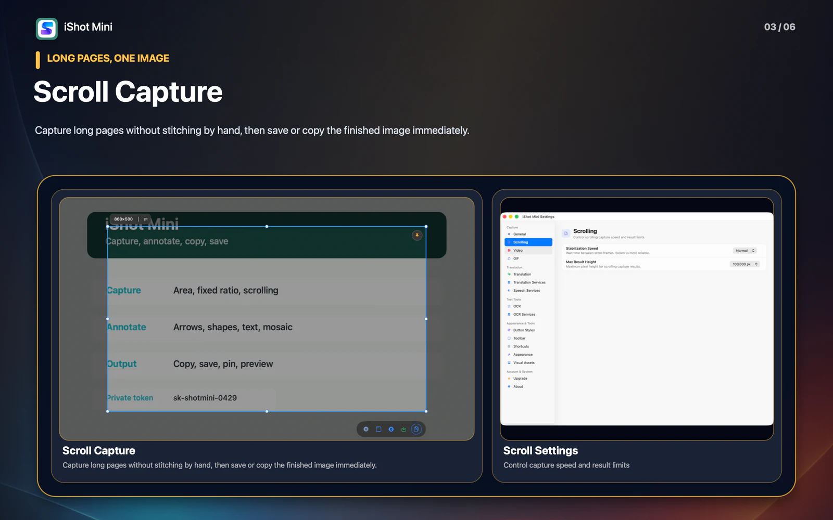Click the text Arrows, shapes, text, mosaic
833x520 pixels.
[233, 327]
